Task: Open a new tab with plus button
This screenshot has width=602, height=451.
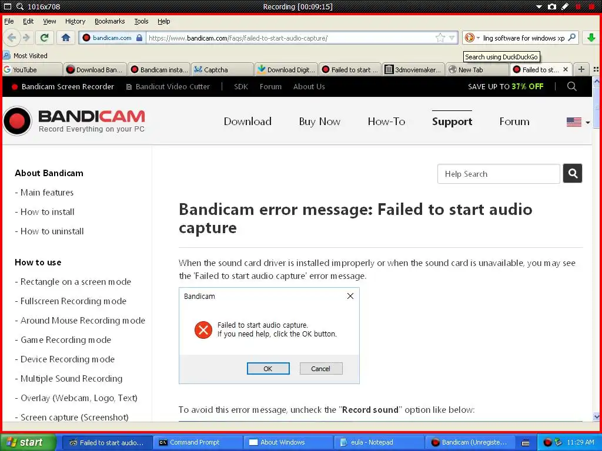Action: [x=581, y=69]
